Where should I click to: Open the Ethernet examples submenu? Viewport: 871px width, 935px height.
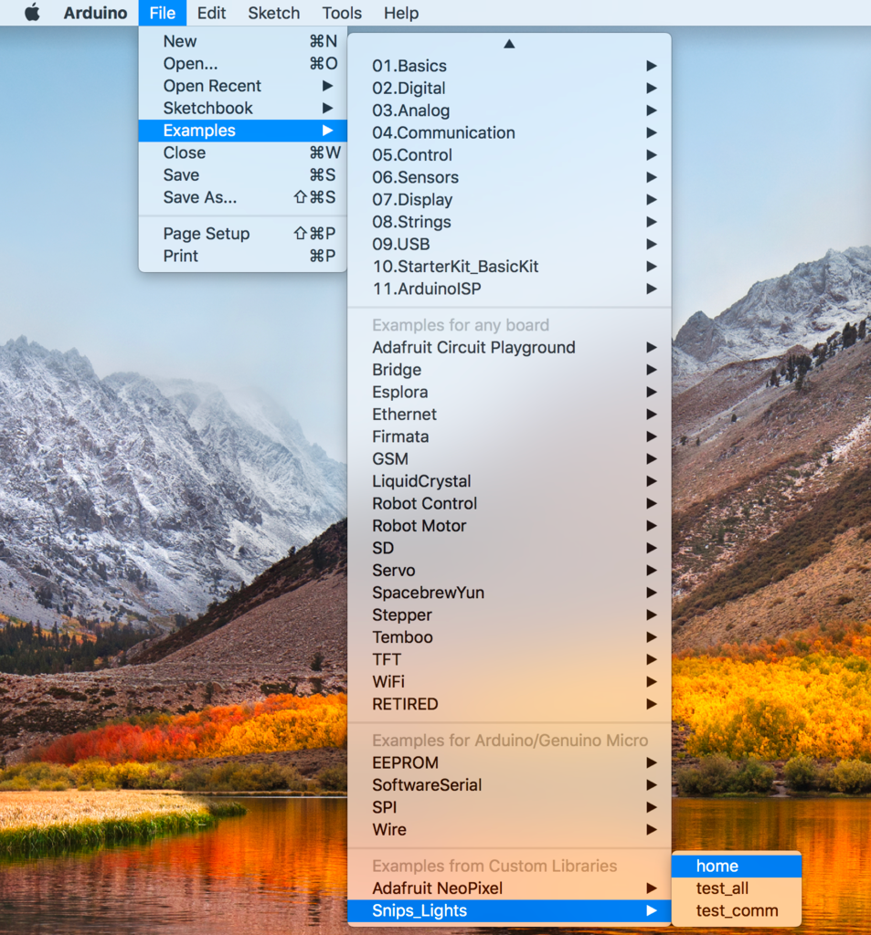point(509,414)
